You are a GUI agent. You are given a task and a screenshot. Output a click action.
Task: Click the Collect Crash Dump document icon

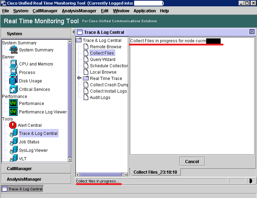86,85
